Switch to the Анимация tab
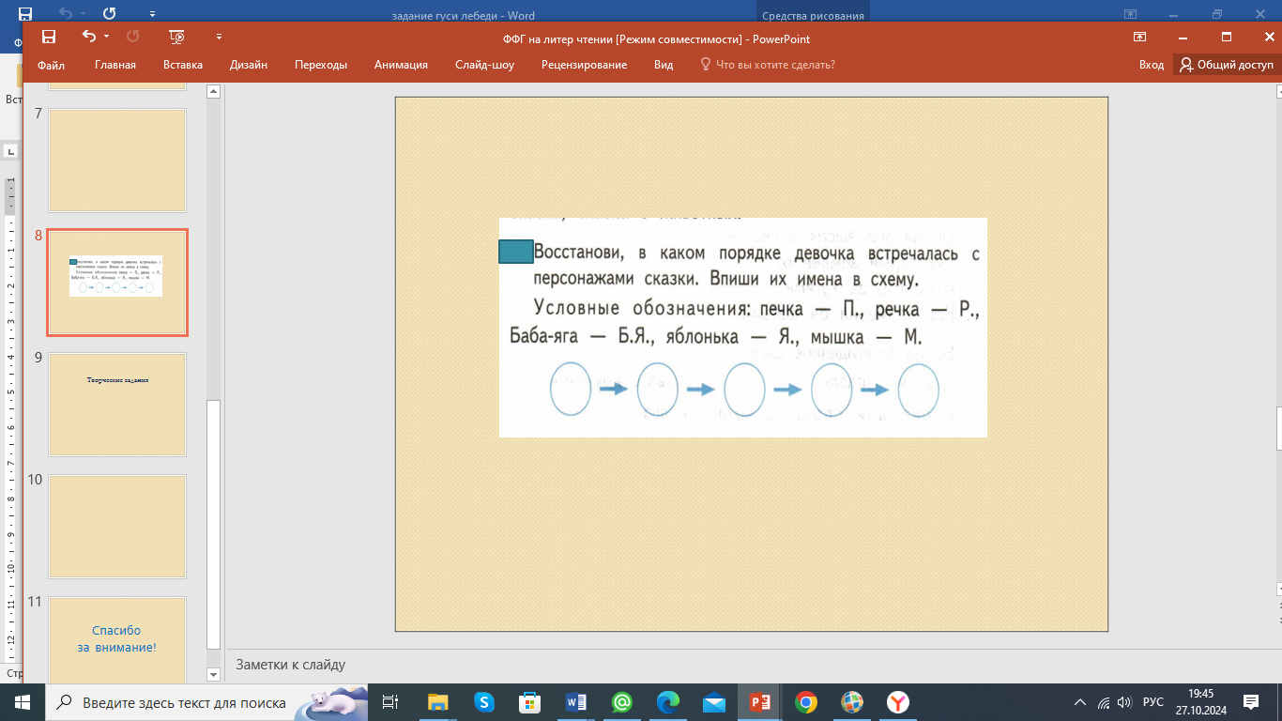The height and width of the screenshot is (721, 1282). 401,65
